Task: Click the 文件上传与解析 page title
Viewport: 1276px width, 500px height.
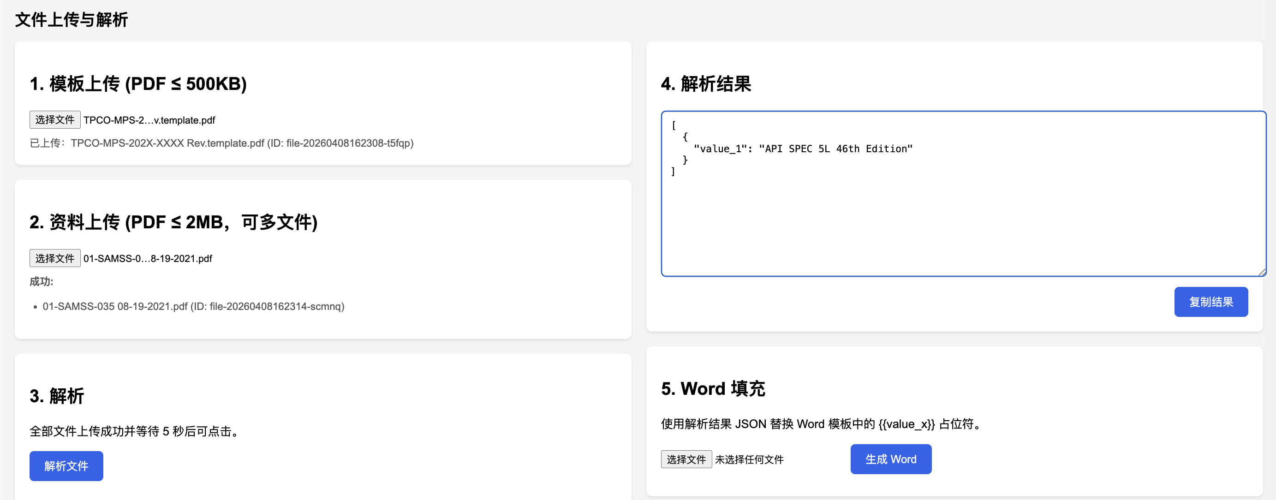Action: coord(72,20)
